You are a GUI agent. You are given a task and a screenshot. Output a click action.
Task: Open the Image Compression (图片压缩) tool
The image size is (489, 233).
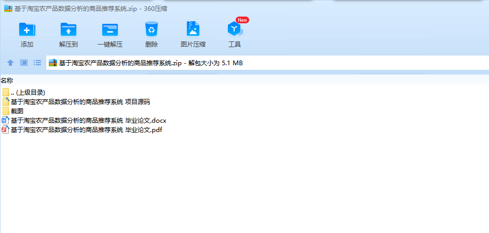coord(193,28)
